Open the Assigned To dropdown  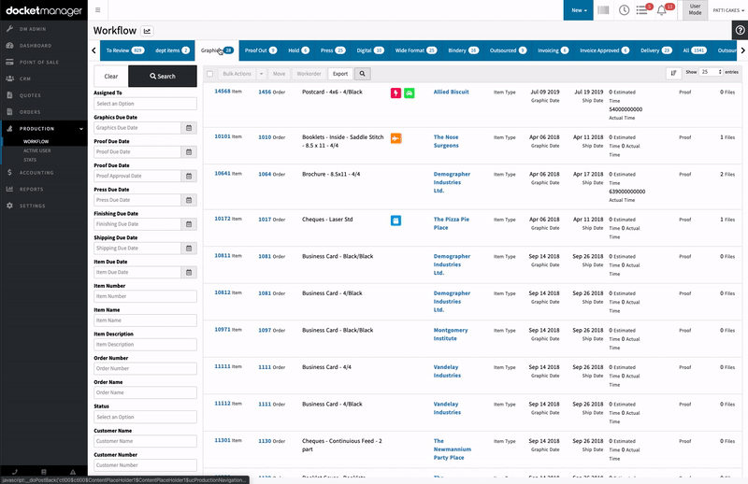pyautogui.click(x=146, y=104)
